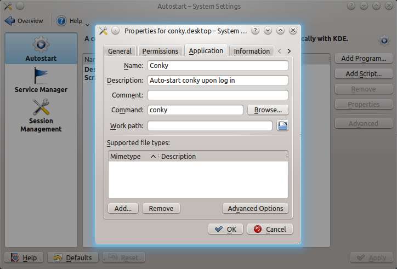Viewport: 397px width, 269px height.
Task: Focus the Work path field
Action: [x=210, y=126]
